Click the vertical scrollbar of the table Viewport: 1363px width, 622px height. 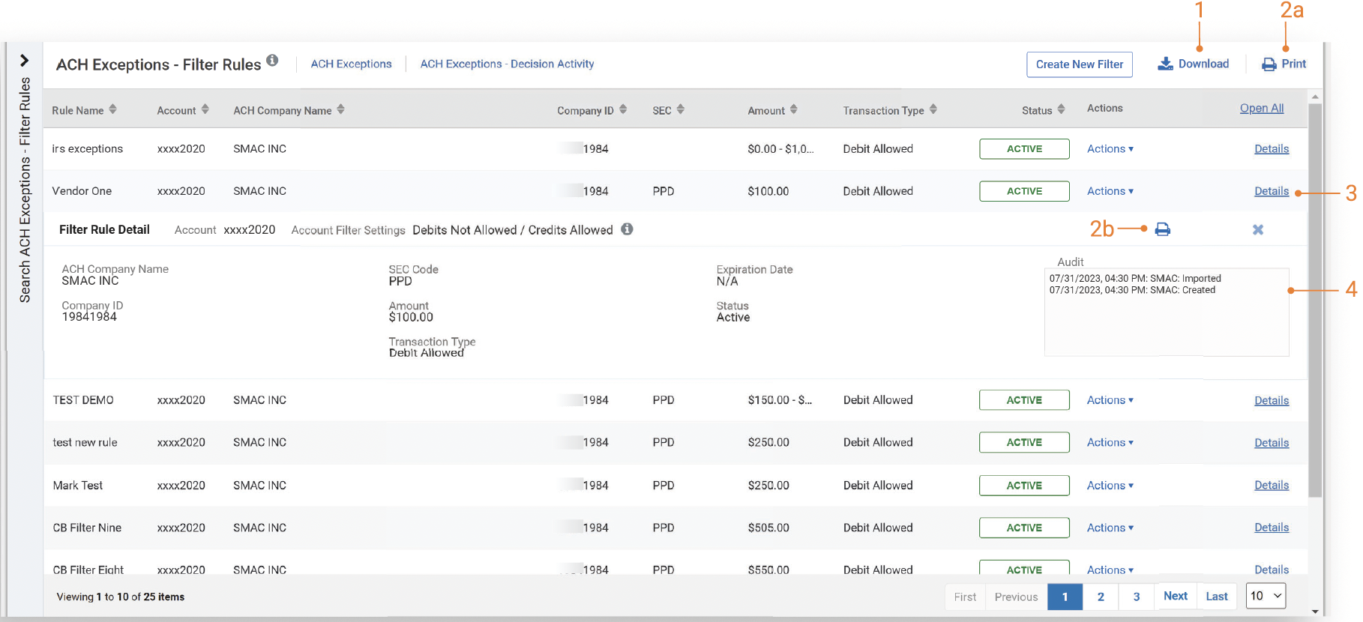(1314, 300)
